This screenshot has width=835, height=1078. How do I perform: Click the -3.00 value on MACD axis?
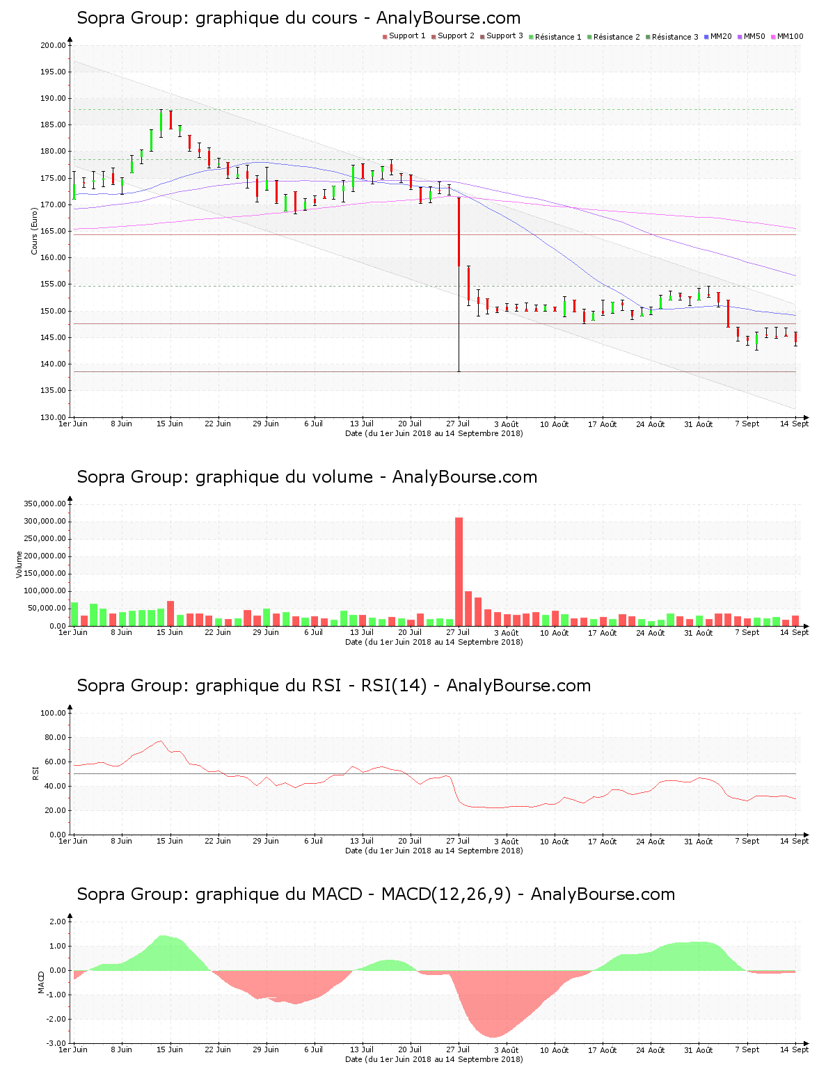tap(56, 1043)
